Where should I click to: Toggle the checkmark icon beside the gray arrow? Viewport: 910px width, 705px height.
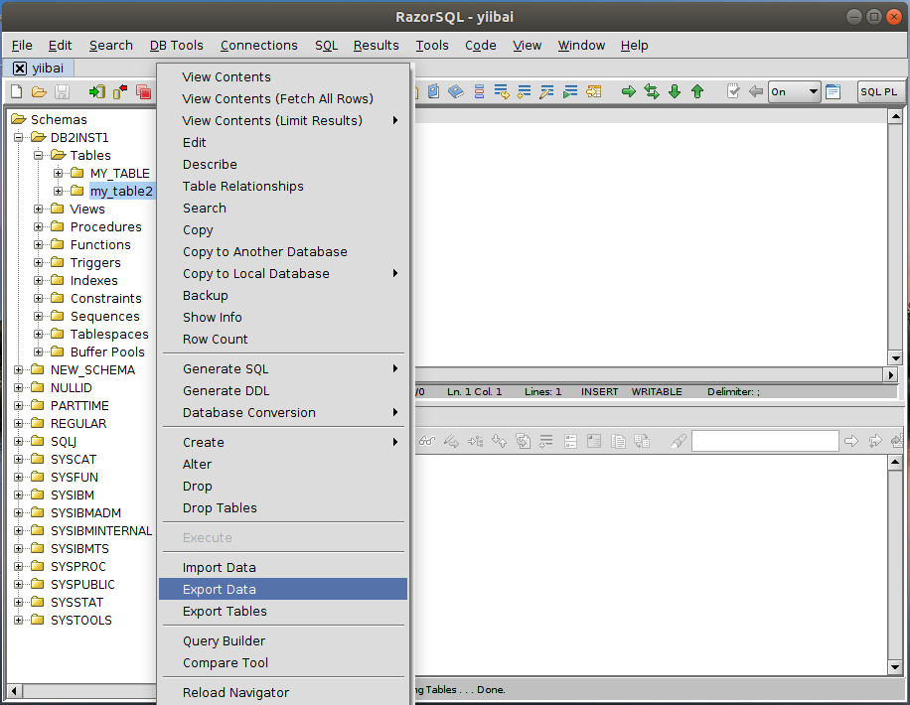pyautogui.click(x=734, y=92)
